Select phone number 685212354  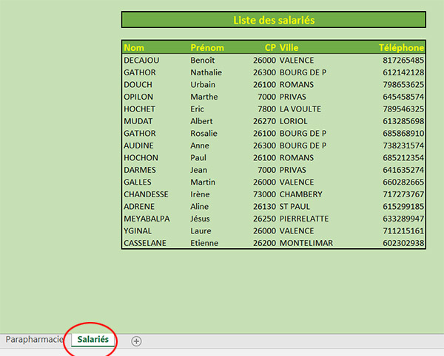(403, 157)
